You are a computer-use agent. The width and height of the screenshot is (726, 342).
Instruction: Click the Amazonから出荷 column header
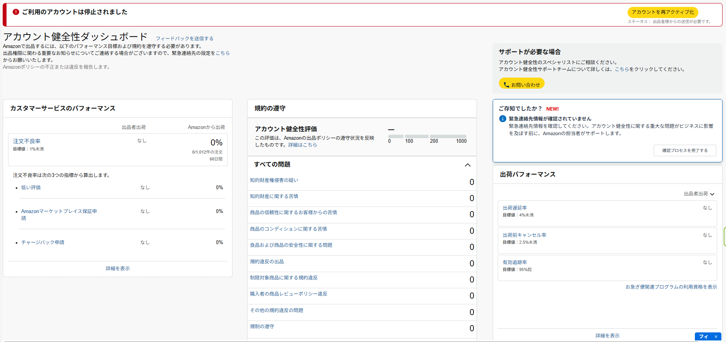206,127
